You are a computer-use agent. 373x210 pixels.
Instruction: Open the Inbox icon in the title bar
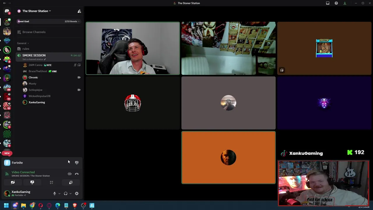[328, 3]
